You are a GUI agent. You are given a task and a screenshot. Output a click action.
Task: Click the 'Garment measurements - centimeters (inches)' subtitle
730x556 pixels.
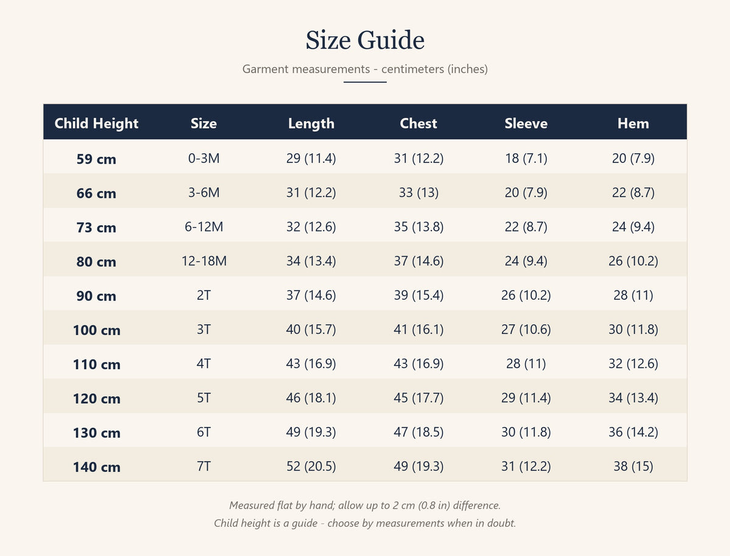[365, 69]
